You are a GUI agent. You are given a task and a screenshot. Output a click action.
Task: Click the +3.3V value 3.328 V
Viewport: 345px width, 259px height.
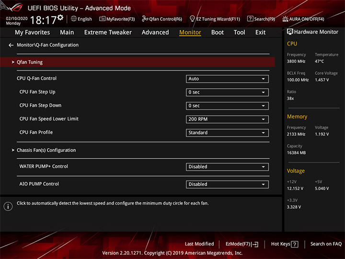coord(294,207)
